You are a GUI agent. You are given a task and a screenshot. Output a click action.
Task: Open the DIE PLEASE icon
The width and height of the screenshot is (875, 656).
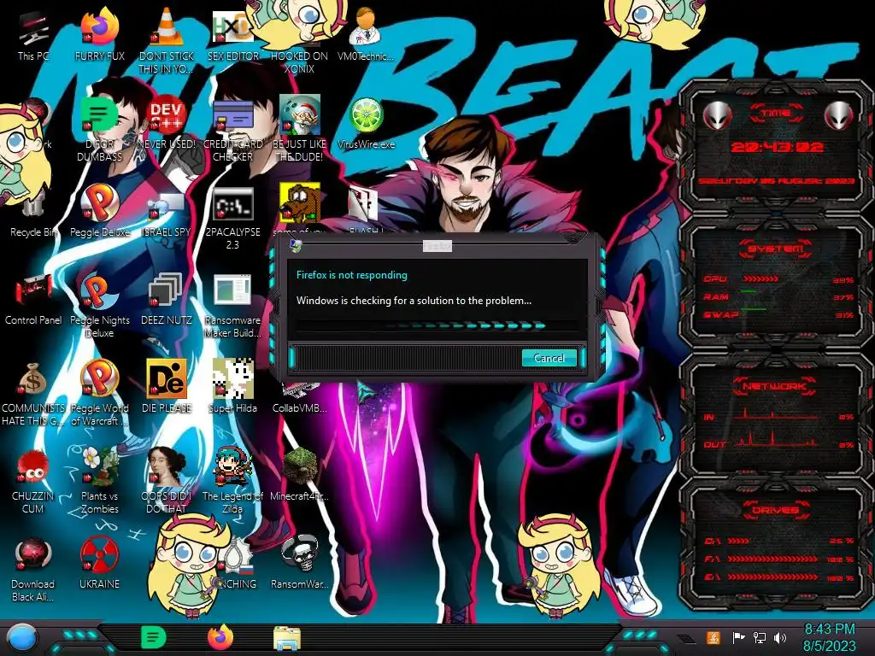tap(167, 387)
